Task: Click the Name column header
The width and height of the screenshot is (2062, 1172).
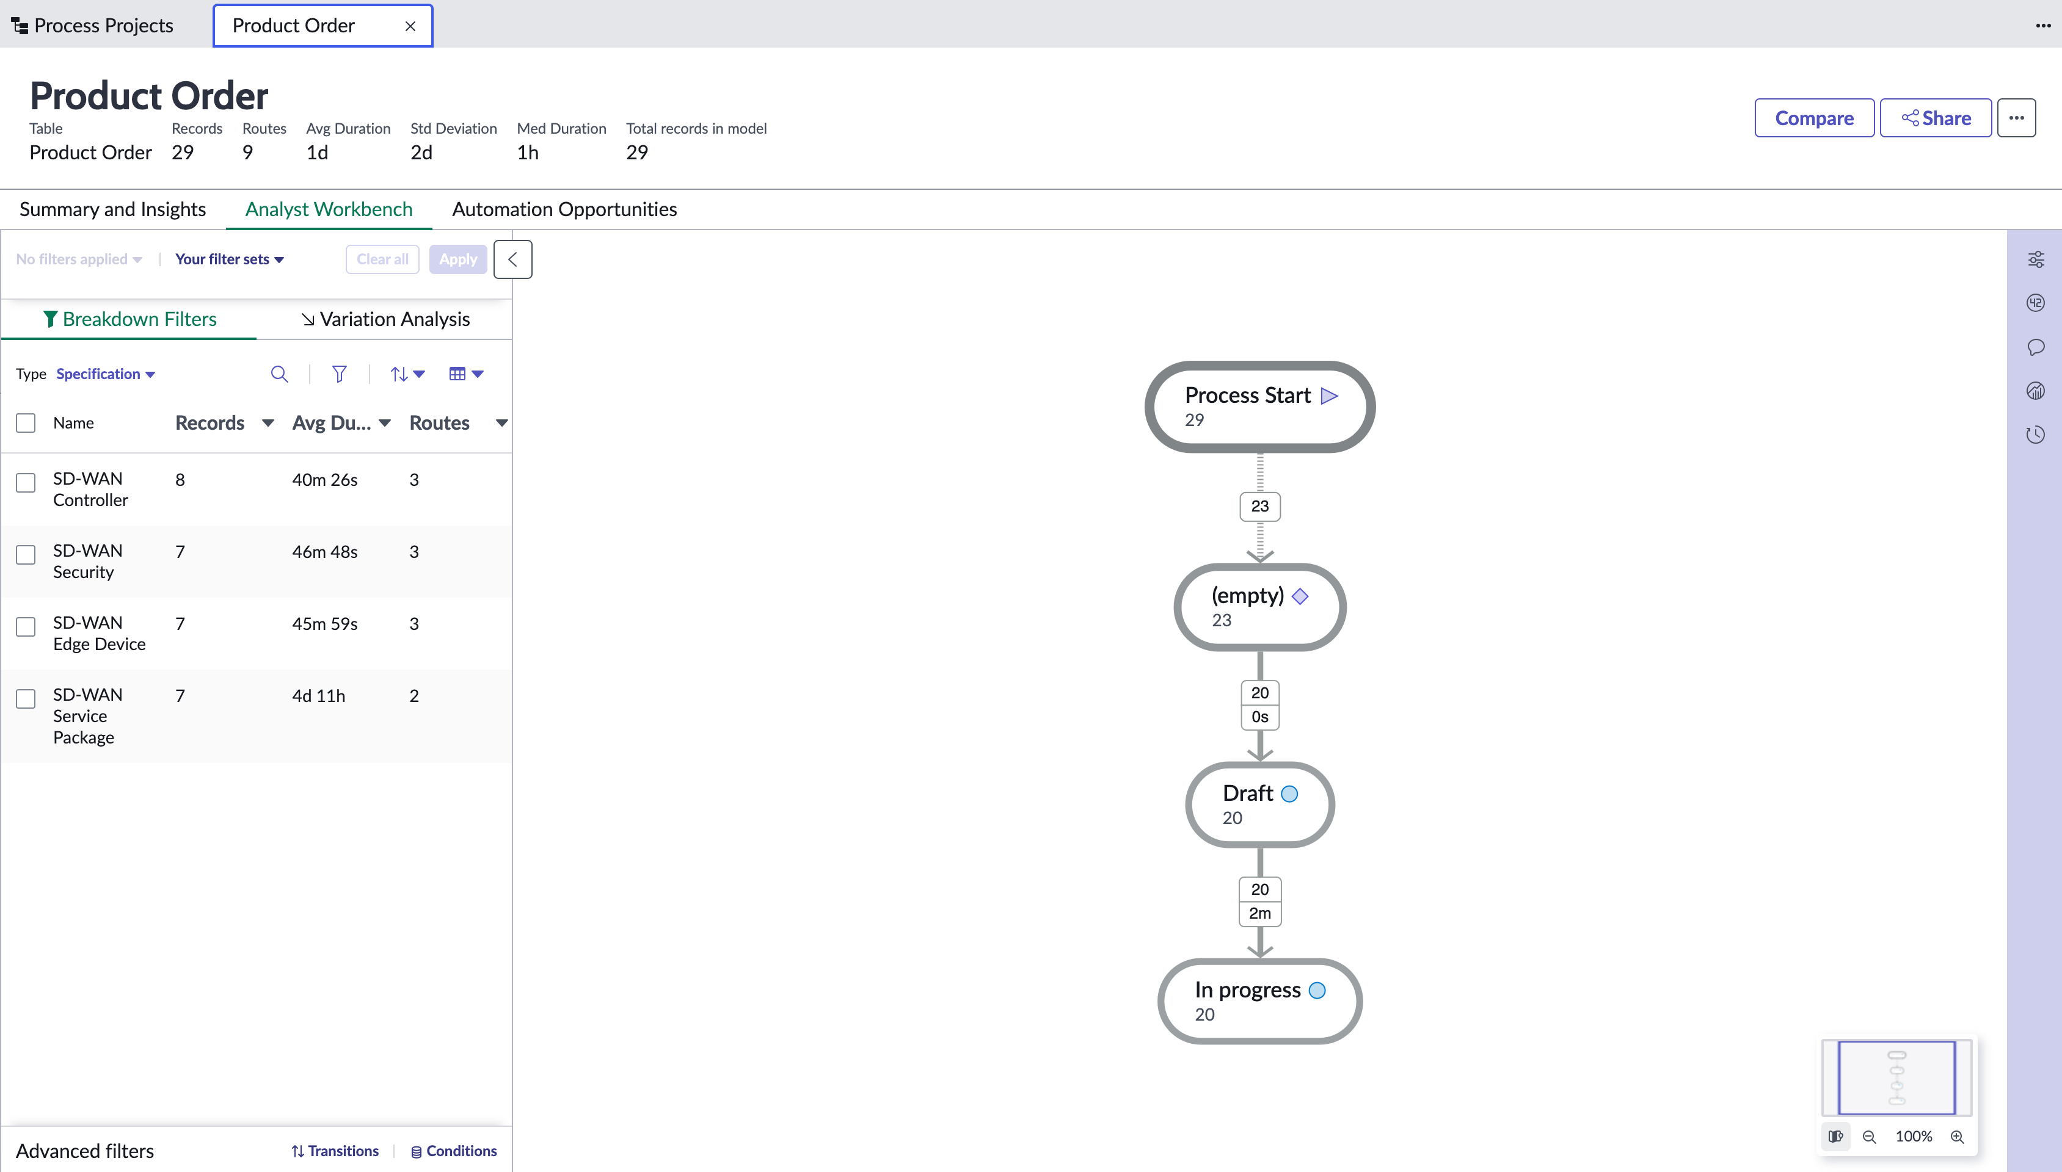Action: click(x=73, y=422)
